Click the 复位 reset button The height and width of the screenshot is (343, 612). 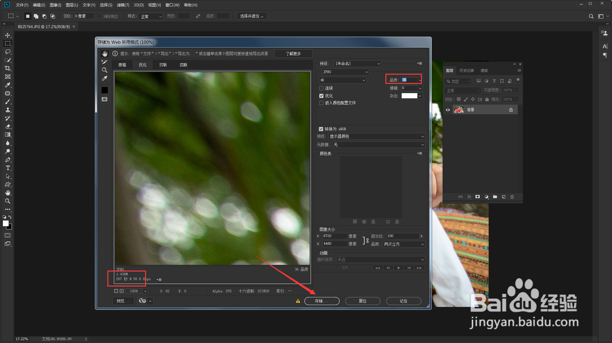tap(363, 301)
